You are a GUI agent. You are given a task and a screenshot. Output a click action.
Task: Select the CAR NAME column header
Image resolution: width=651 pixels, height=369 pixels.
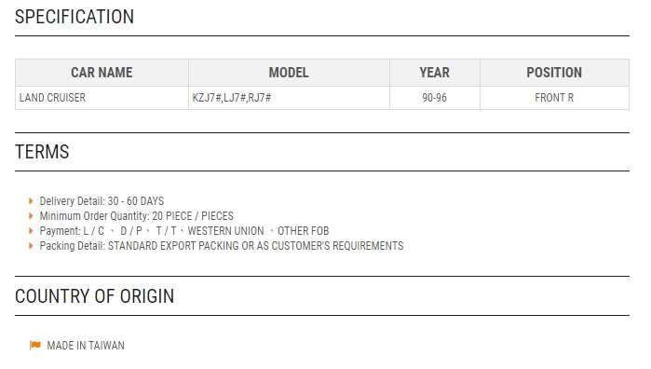102,73
